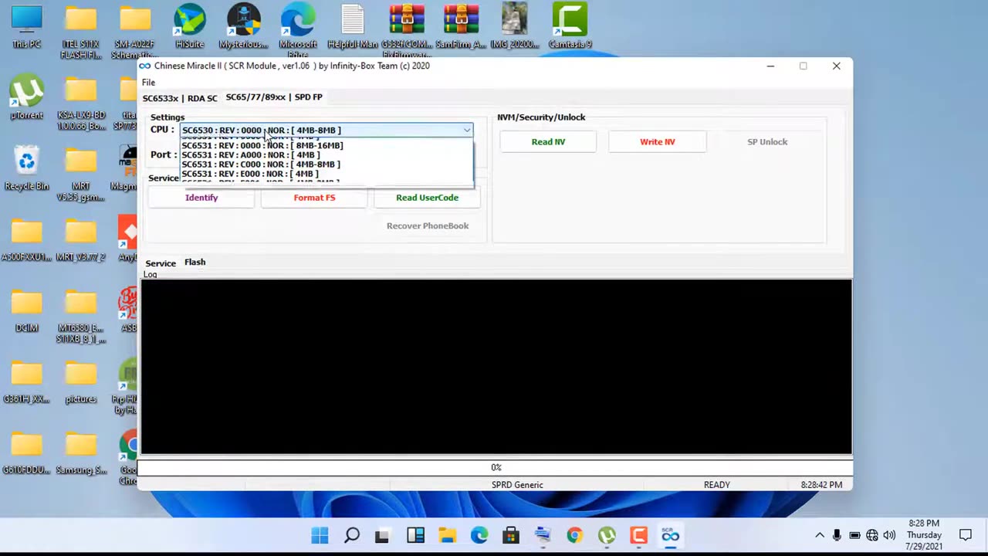
Task: Open the MT6580 E folder on desktop
Action: click(81, 315)
